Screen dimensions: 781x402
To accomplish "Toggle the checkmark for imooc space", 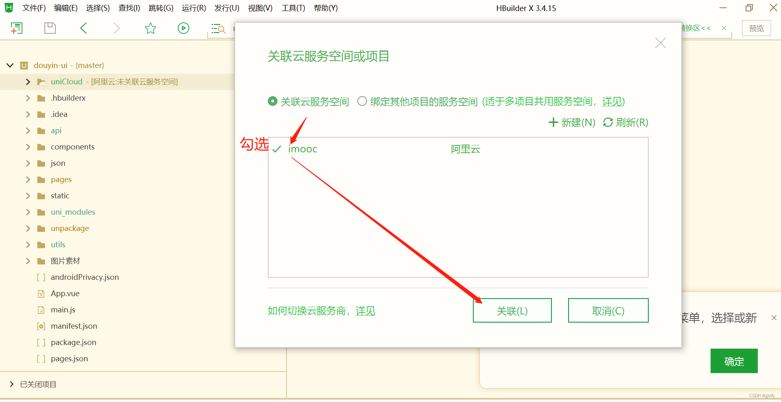I will pos(277,149).
